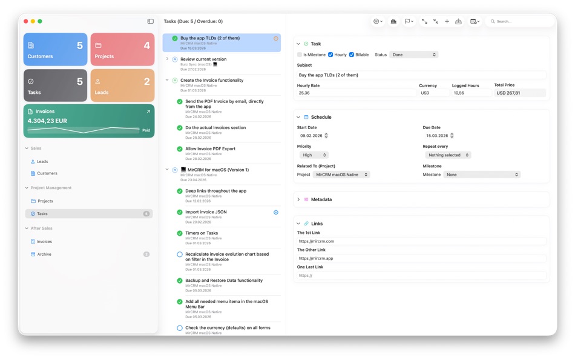This screenshot has height=360, width=575.
Task: Click the arrow icon on Invoices card
Action: click(x=148, y=112)
